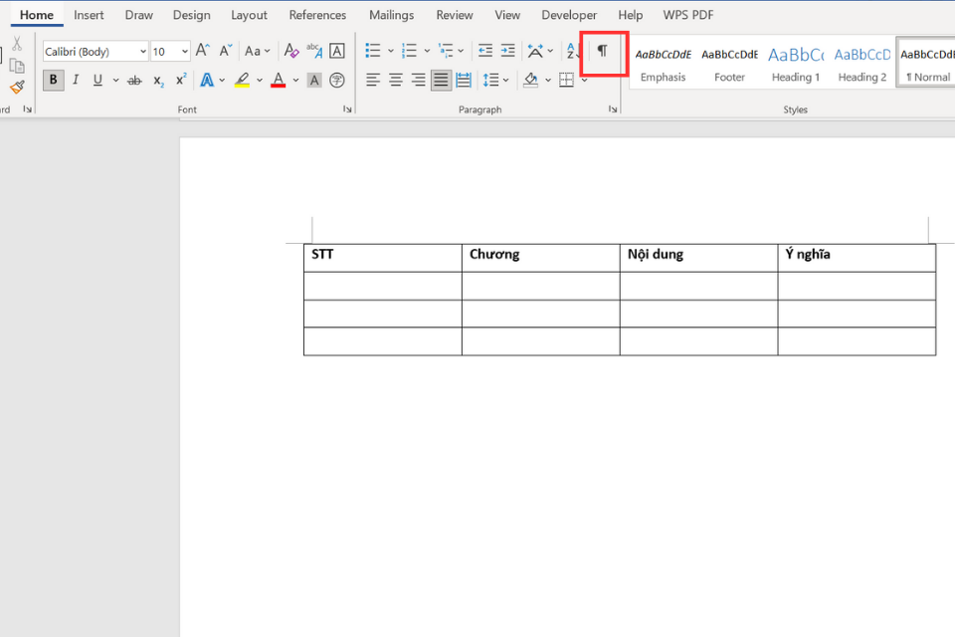The image size is (955, 637).
Task: Open the References tab
Action: tap(317, 15)
